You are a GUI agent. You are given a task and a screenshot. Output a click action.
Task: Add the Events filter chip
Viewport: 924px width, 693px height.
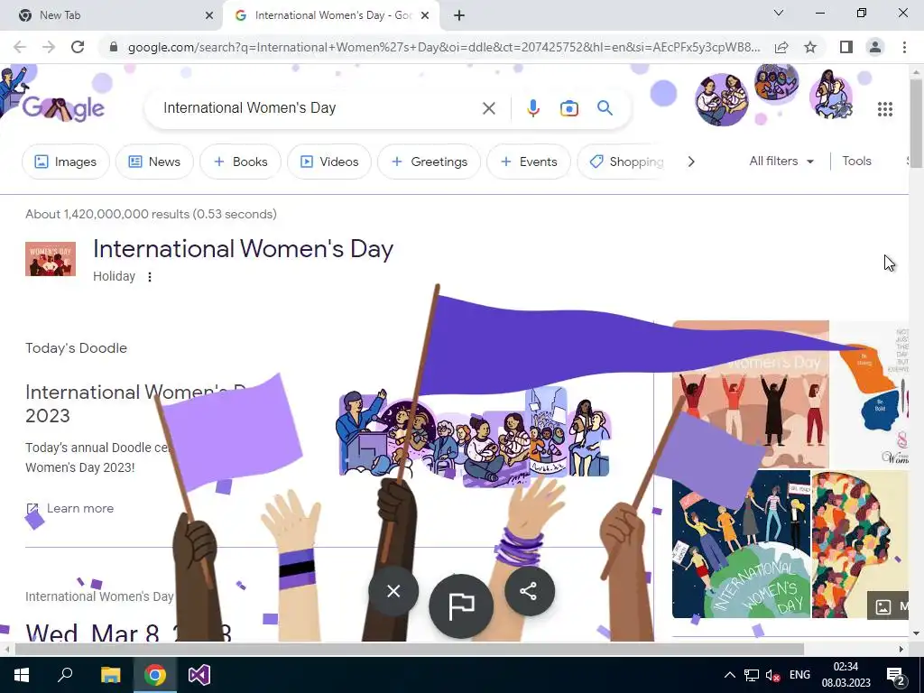[529, 162]
